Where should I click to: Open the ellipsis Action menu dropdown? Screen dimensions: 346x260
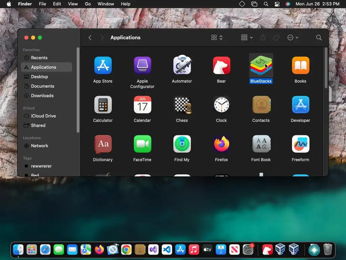coord(293,38)
